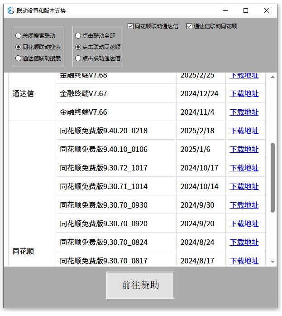Viewport: 282px width, 316px height.
Task: Maximize the 联动设置和版本支持 window
Action: [246, 10]
